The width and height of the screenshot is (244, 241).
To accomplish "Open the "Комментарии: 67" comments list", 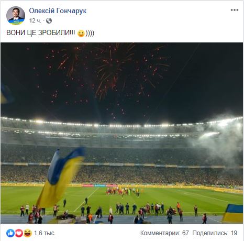I will [x=164, y=233].
